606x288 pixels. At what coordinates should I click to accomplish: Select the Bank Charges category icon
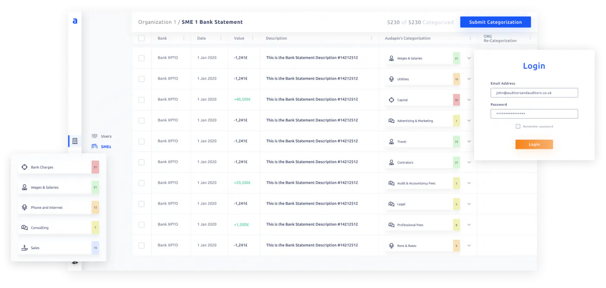click(x=25, y=167)
